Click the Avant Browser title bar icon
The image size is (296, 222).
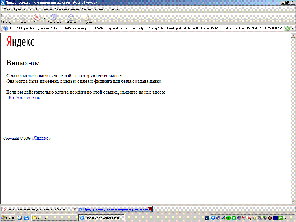pyautogui.click(x=3, y=3)
